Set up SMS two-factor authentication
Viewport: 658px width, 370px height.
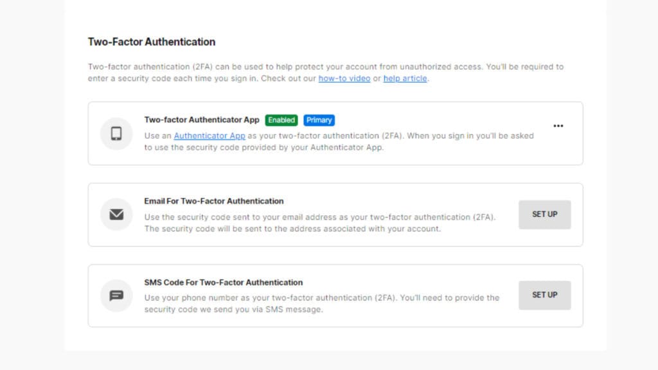[544, 295]
